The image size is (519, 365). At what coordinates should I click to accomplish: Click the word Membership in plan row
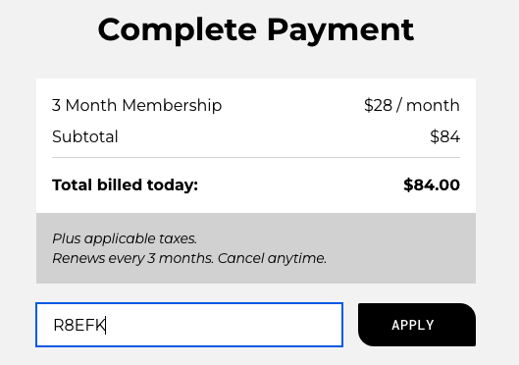tap(172, 106)
